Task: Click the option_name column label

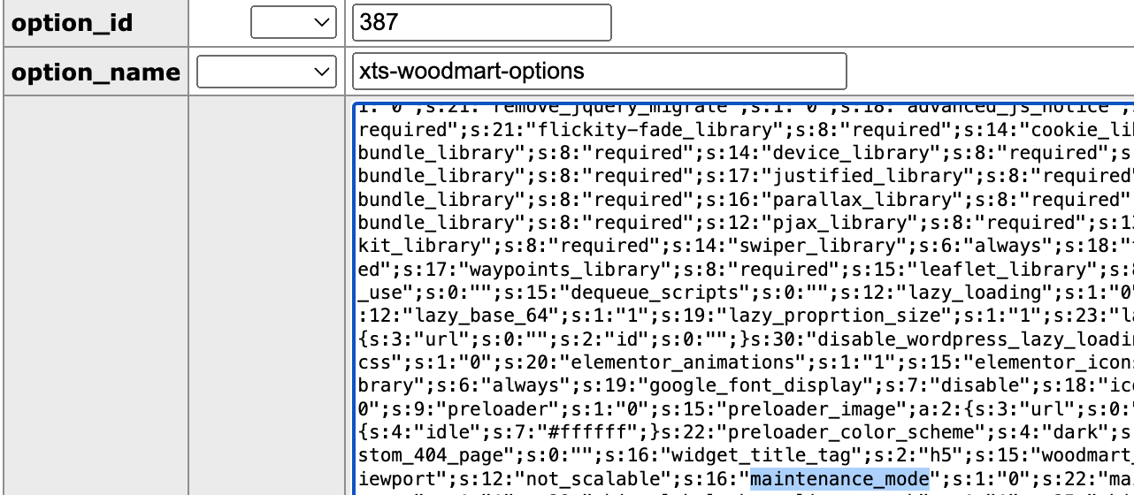Action: [x=95, y=72]
